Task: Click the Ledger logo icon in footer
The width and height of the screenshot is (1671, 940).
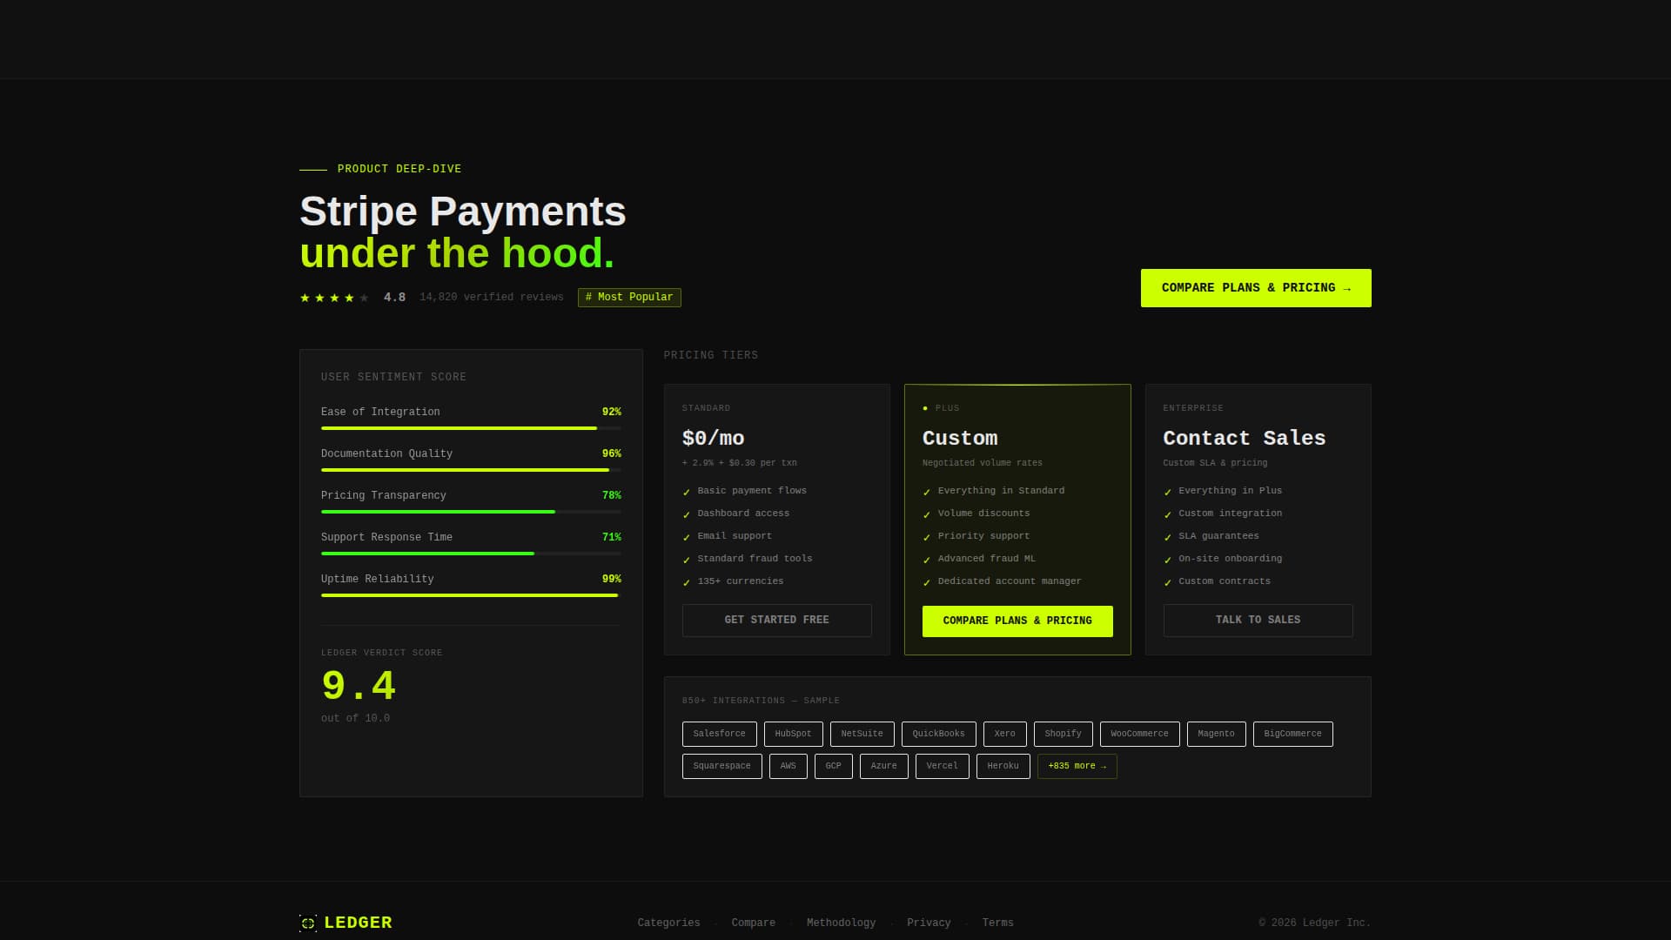Action: tap(308, 923)
